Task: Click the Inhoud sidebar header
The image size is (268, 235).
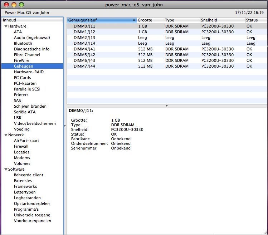Action: (32, 20)
